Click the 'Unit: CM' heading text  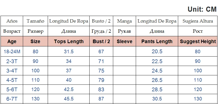[x=202, y=9]
